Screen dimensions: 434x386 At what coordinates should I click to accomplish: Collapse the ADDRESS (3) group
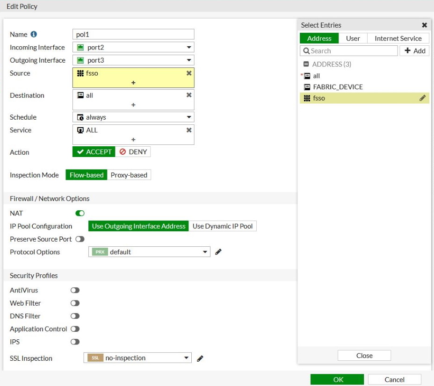click(x=305, y=64)
